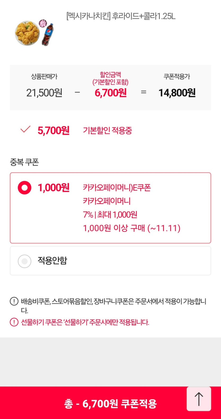Screen dimensions: 221x419
Task: Tap the red info icon beside 선물하기 notice
Action: click(14, 322)
